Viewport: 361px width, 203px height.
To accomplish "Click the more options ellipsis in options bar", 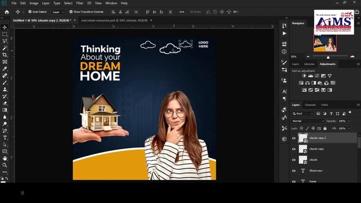I will click(x=182, y=12).
